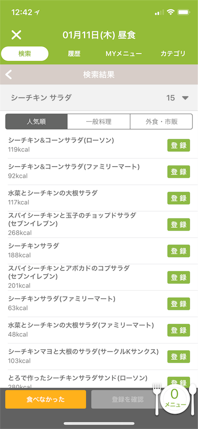
Task: Register 水菜とシーチキンの大根サラダ 117kcal
Action: (x=179, y=198)
